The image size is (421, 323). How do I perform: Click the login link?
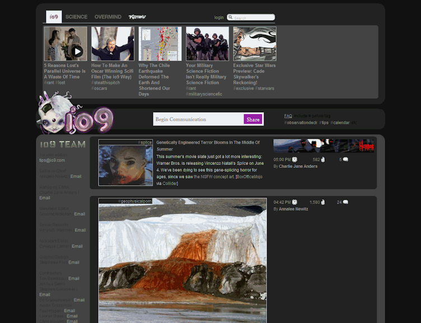click(x=219, y=17)
